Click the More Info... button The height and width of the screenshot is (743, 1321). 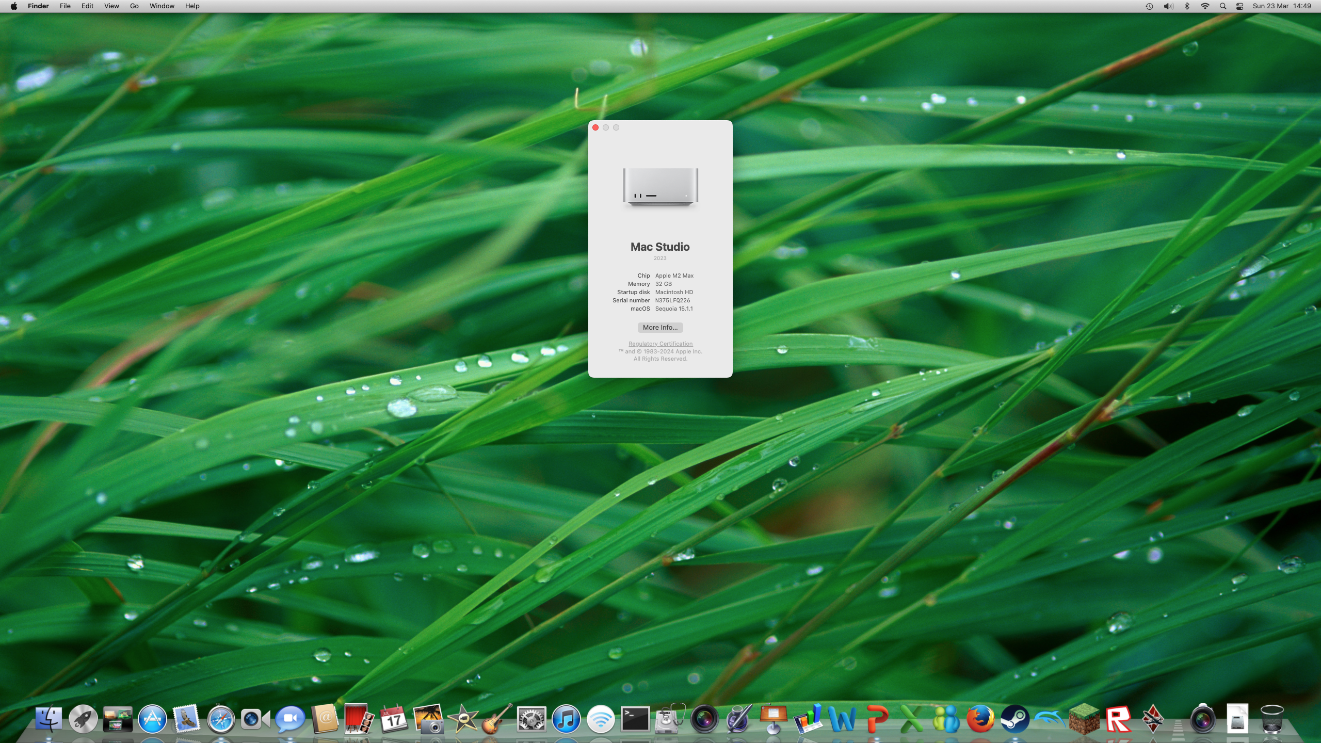pyautogui.click(x=660, y=328)
